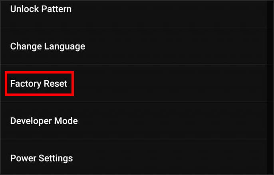Open Power Settings menu item
This screenshot has width=274, height=175.
click(x=42, y=158)
